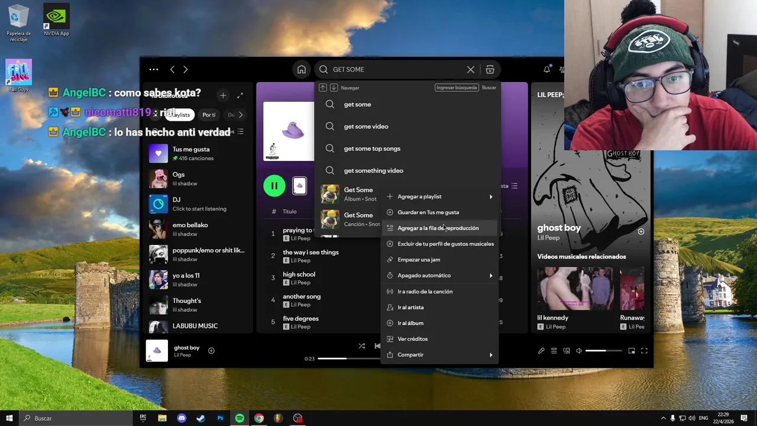Mute the volume speaker icon
The width and height of the screenshot is (757, 426).
(579, 350)
